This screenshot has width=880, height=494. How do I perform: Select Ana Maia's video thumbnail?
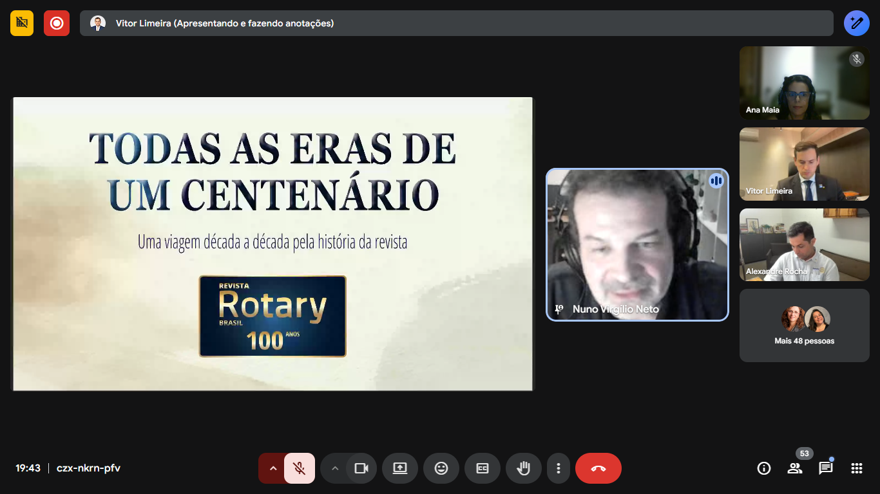point(804,83)
